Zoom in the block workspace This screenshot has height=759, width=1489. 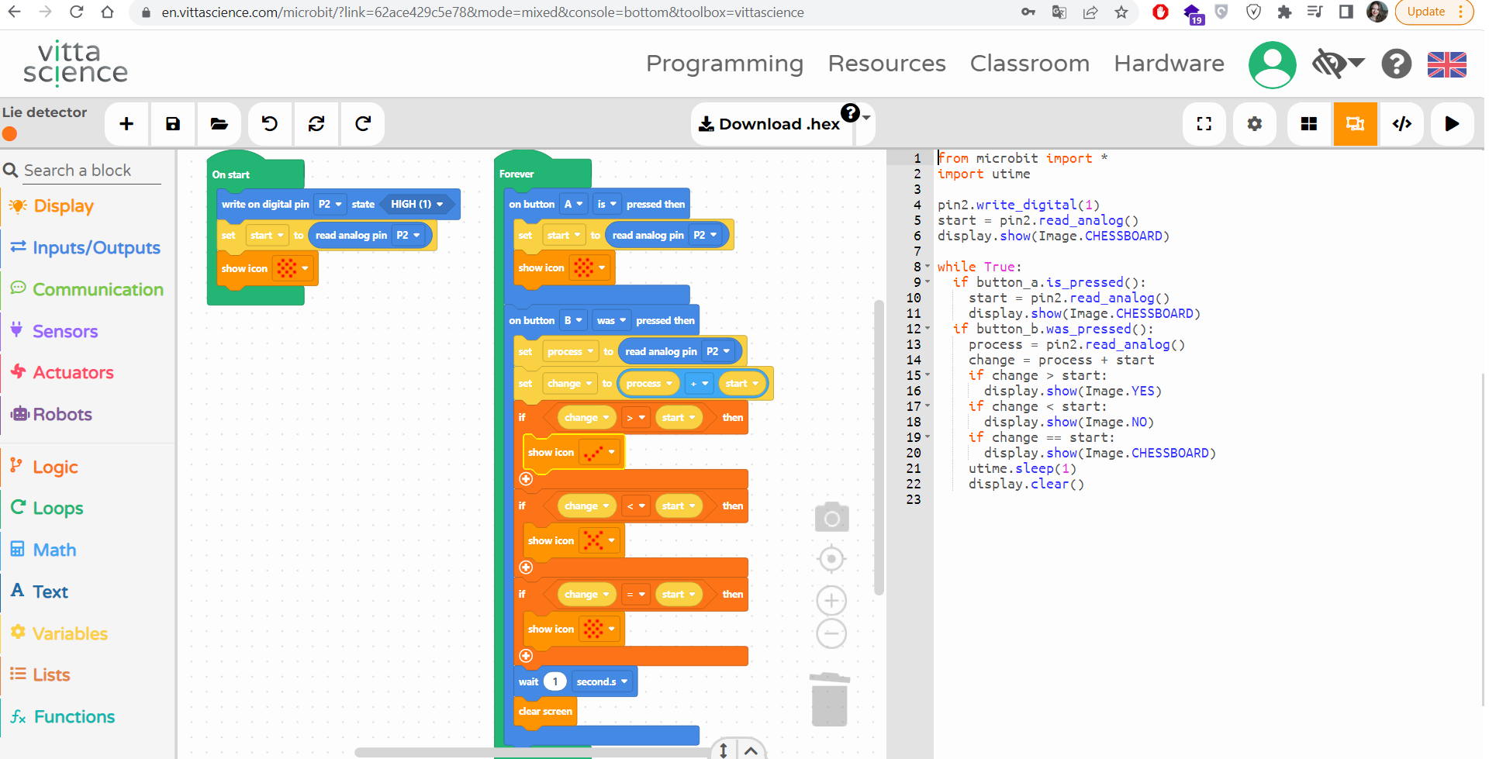[831, 600]
